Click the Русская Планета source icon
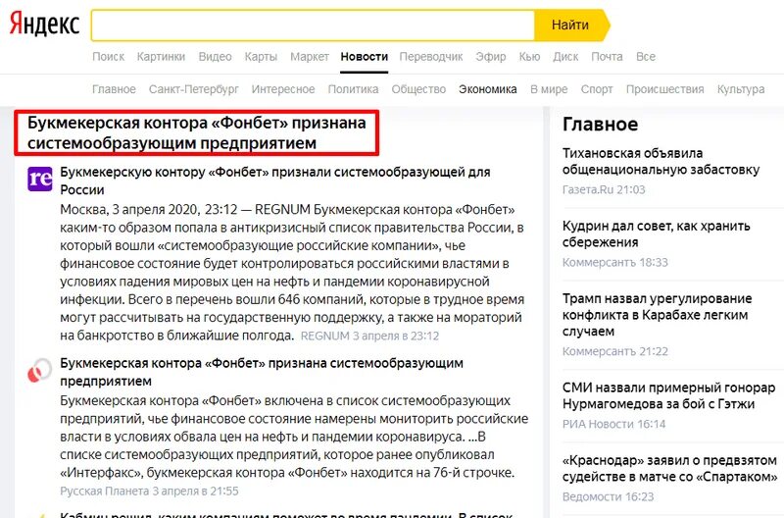Image resolution: width=784 pixels, height=518 pixels. pos(39,371)
